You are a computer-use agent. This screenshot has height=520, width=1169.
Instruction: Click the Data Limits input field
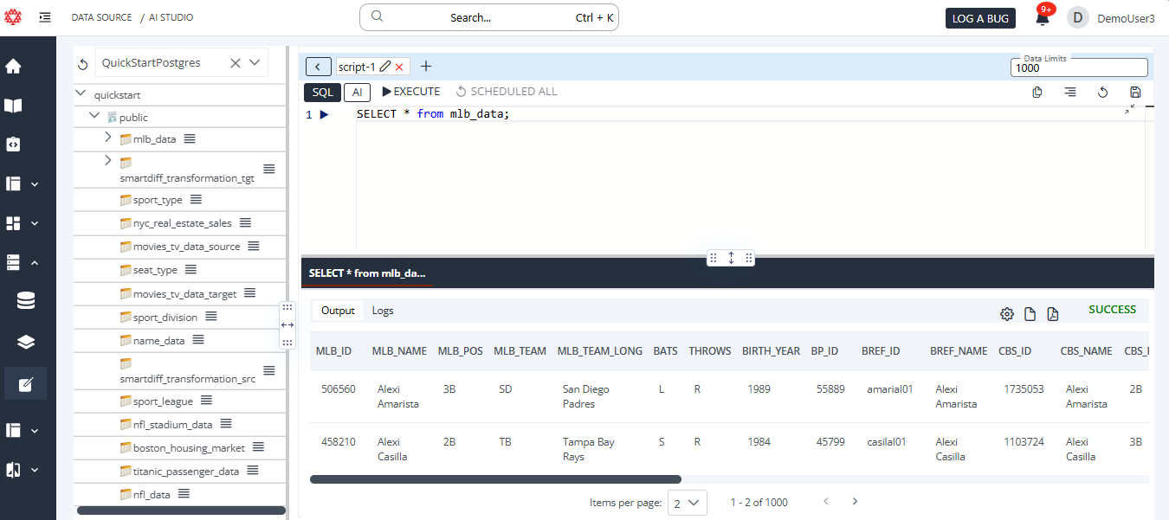[1078, 67]
